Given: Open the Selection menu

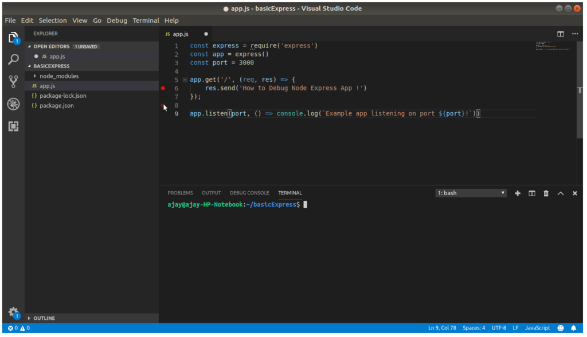Looking at the screenshot, I should 53,21.
